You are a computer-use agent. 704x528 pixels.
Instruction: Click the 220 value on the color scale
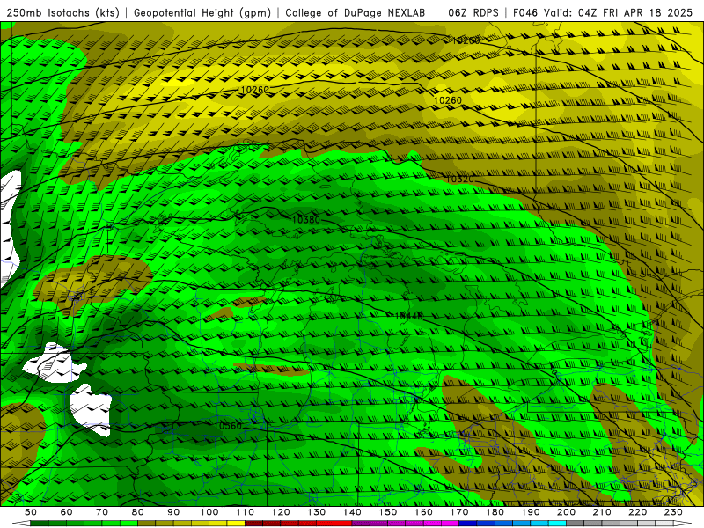pyautogui.click(x=638, y=512)
